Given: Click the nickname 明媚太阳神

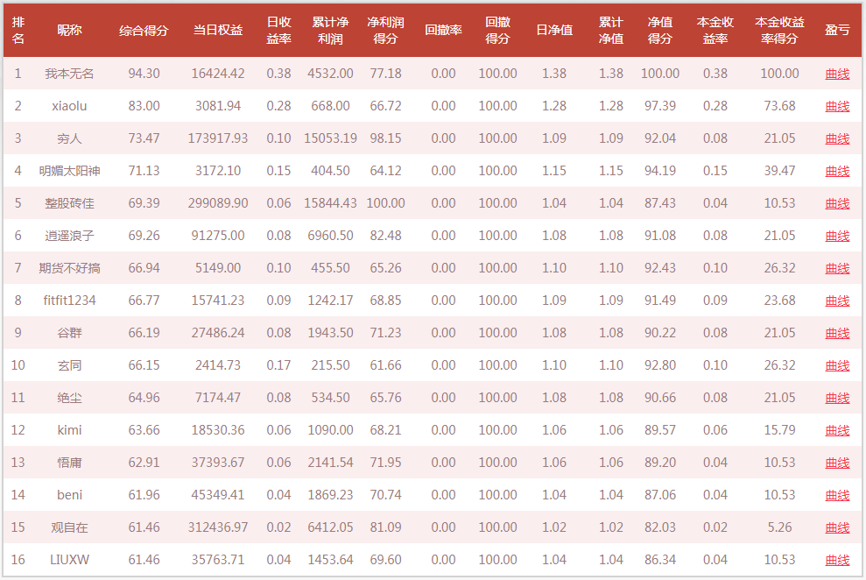Looking at the screenshot, I should [69, 171].
